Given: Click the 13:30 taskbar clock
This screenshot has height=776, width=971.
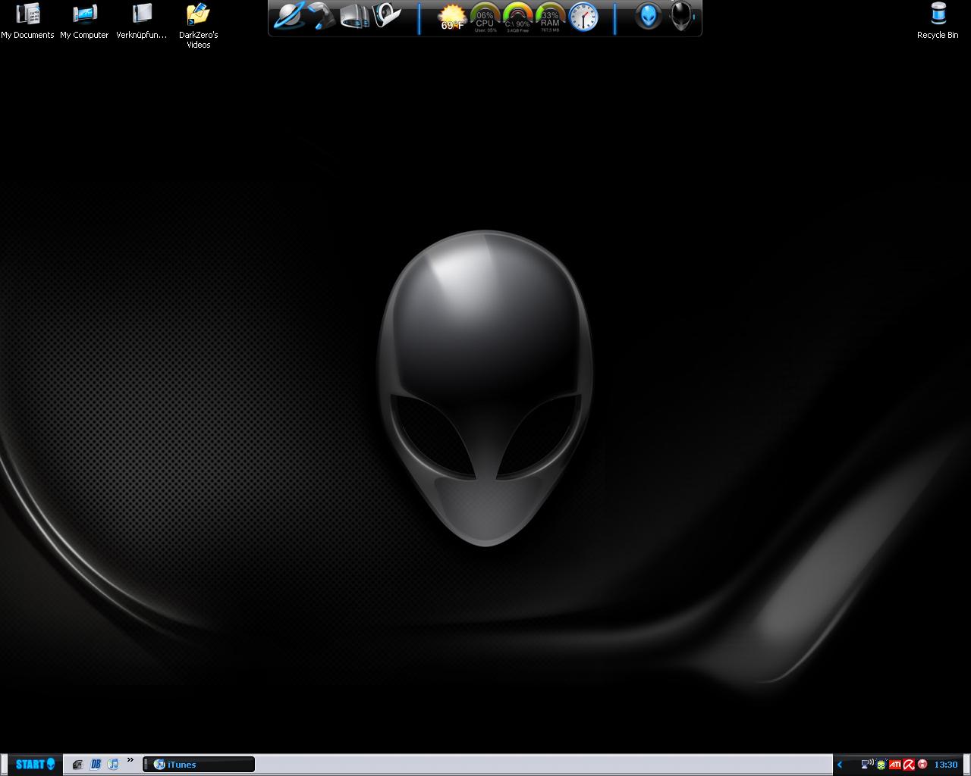Looking at the screenshot, I should (x=945, y=765).
